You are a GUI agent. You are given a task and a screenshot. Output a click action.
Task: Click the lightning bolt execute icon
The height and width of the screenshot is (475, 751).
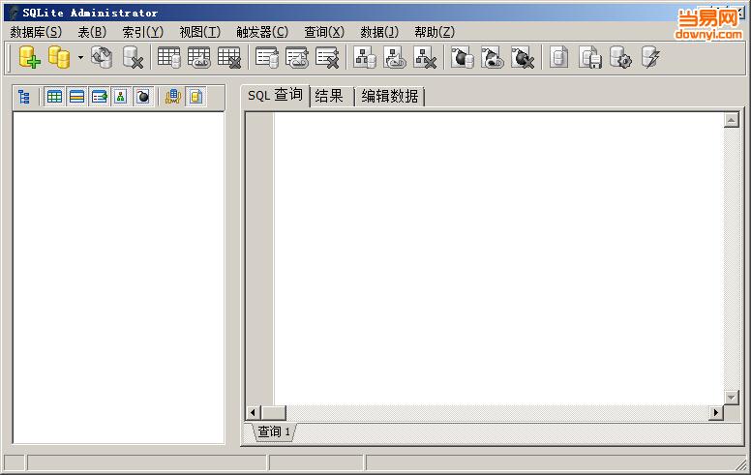650,58
